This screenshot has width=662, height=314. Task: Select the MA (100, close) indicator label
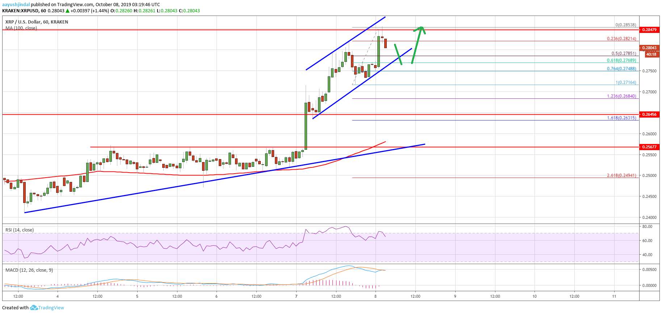pyautogui.click(x=21, y=28)
